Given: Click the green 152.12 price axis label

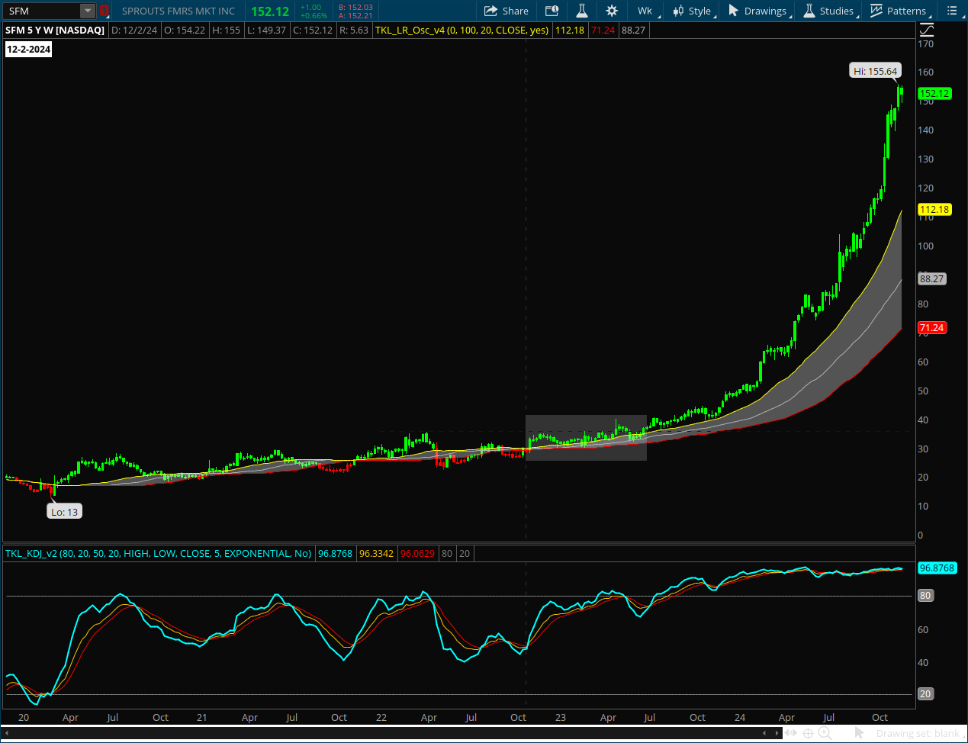Looking at the screenshot, I should click(934, 94).
